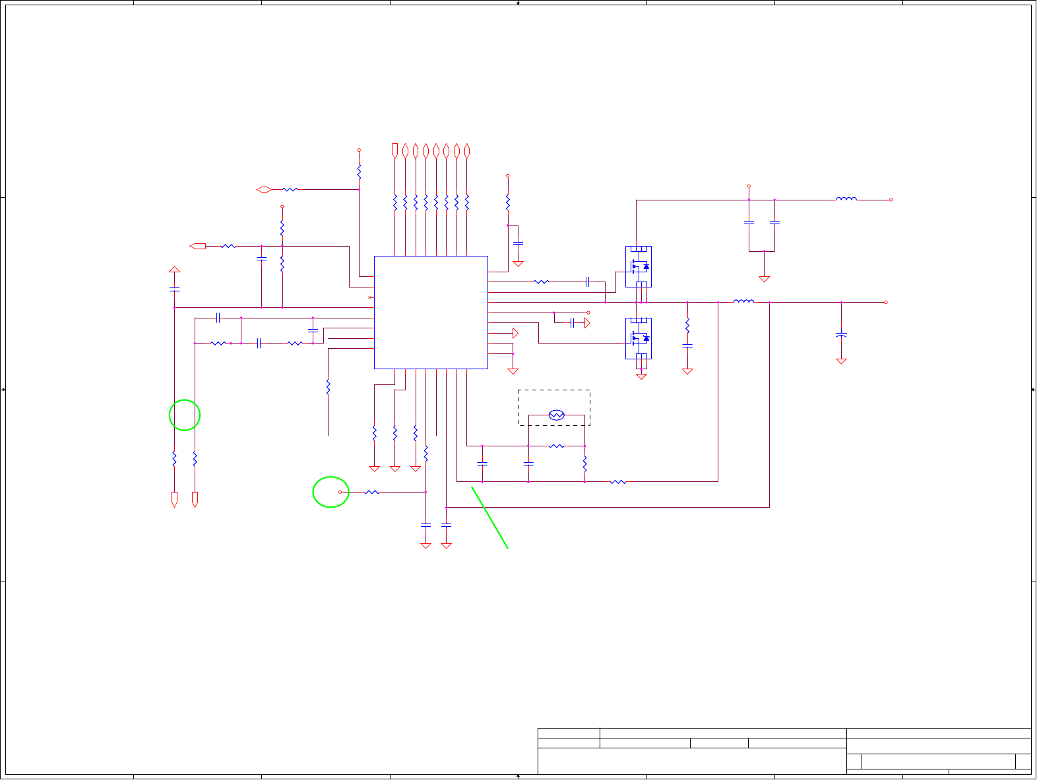Click the rectangular port heading the top connector row
Screen dimensions: 1037x780
(394, 151)
